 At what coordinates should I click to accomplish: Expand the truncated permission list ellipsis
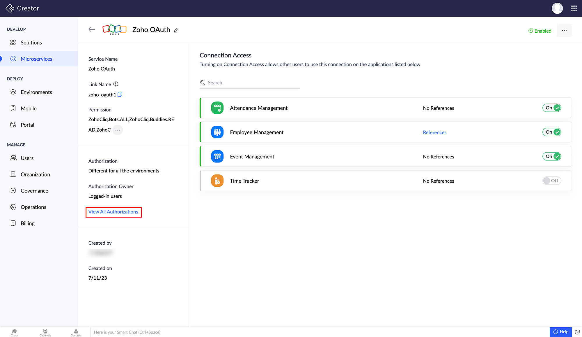[x=118, y=130]
